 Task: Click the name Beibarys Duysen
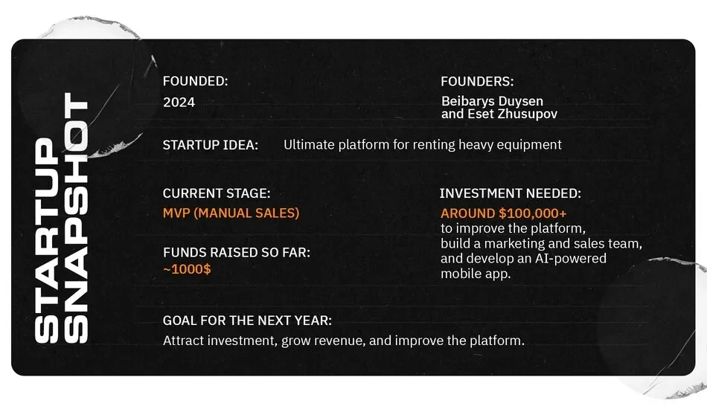493,101
